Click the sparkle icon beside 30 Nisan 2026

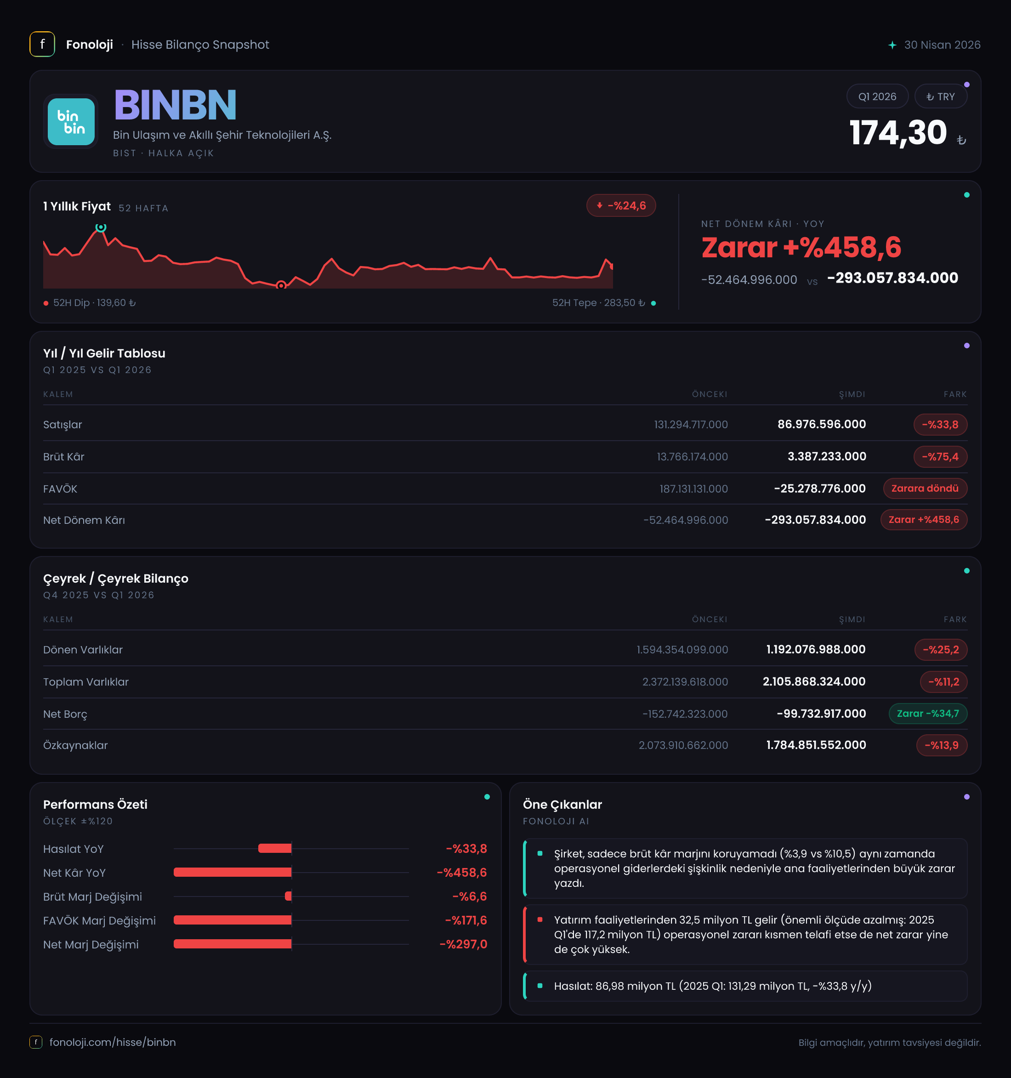coord(892,45)
